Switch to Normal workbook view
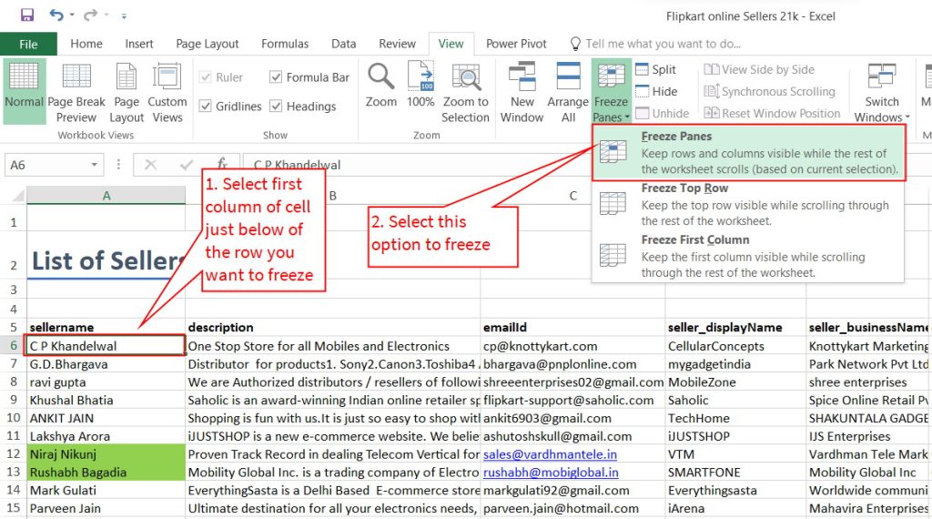Image resolution: width=932 pixels, height=519 pixels. (24, 91)
